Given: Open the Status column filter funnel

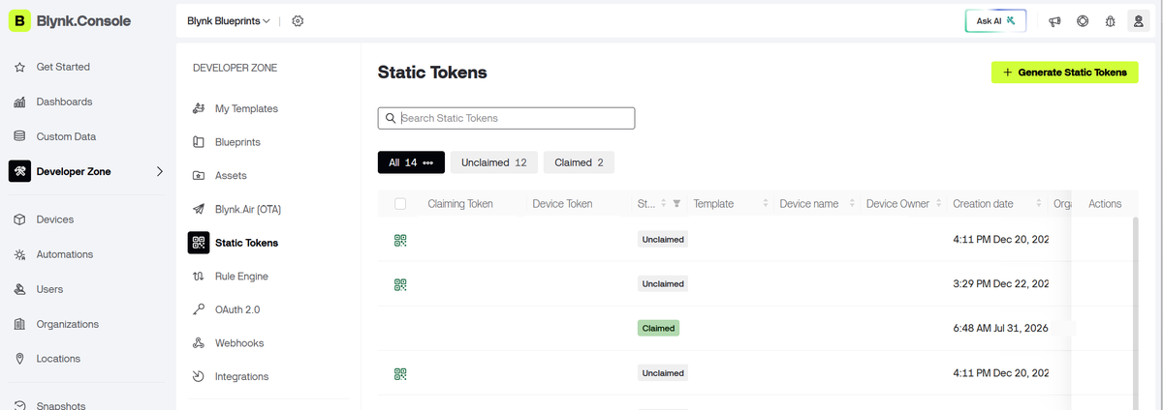Looking at the screenshot, I should 676,204.
